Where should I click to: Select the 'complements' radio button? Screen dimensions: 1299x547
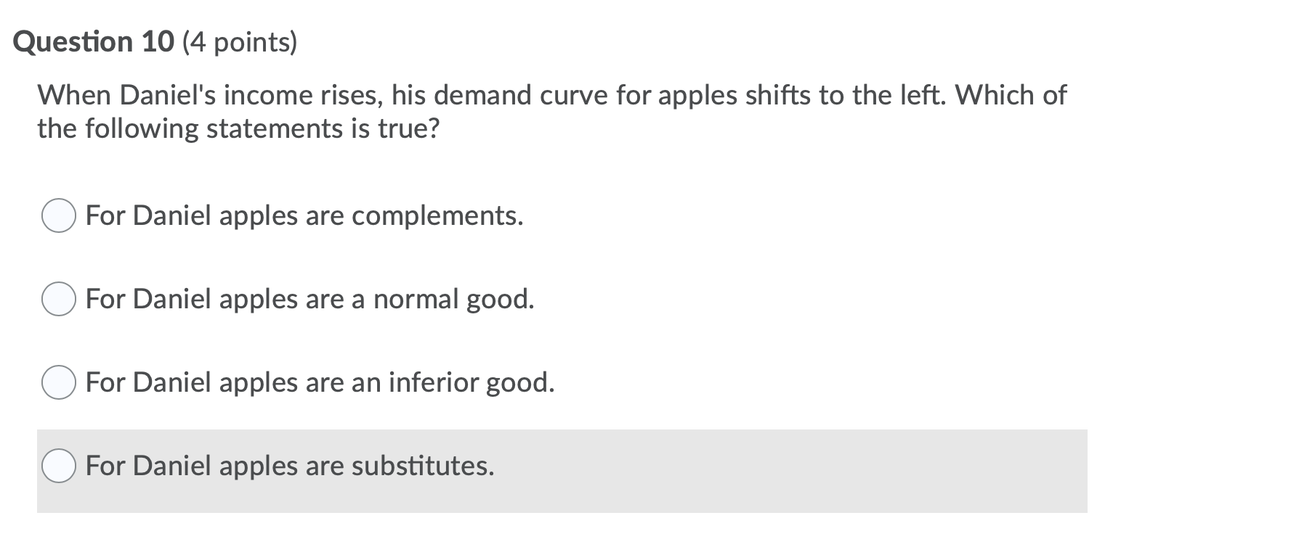(59, 215)
